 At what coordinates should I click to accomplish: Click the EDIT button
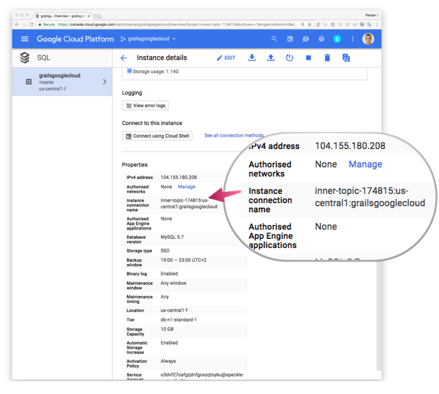(226, 58)
